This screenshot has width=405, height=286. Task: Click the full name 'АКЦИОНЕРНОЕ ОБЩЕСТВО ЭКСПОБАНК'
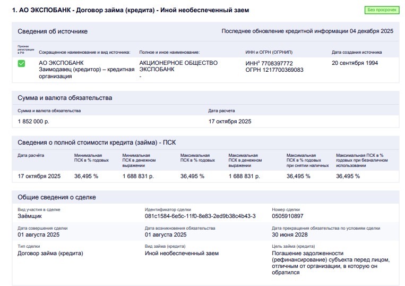tap(178, 66)
